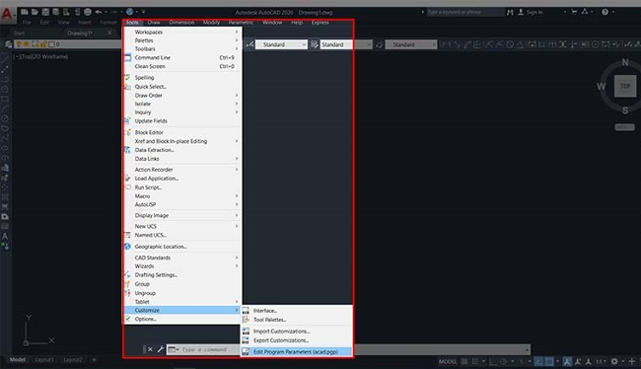Click the Customize wrench icon in command line
Viewport: 641px width, 369px height.
161,349
